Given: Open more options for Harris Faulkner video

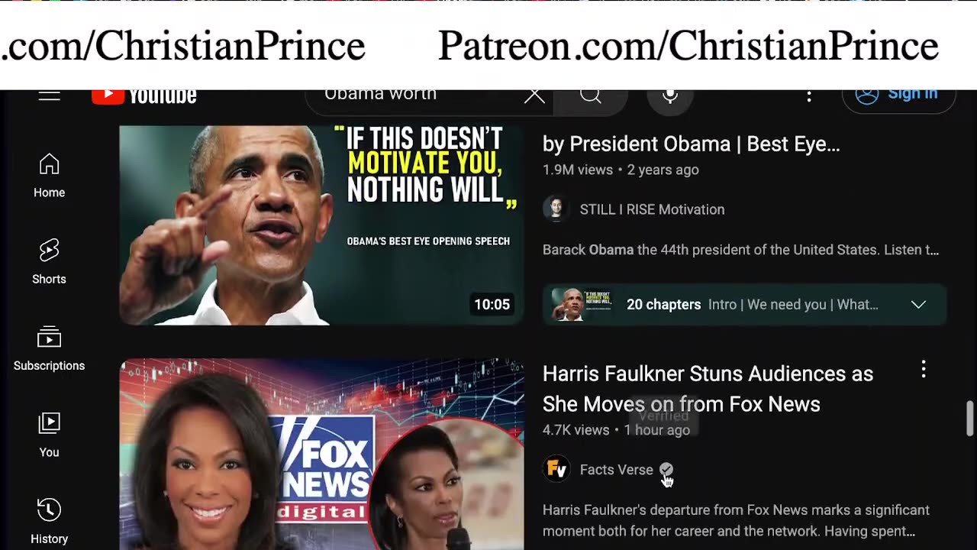Looking at the screenshot, I should 924,370.
